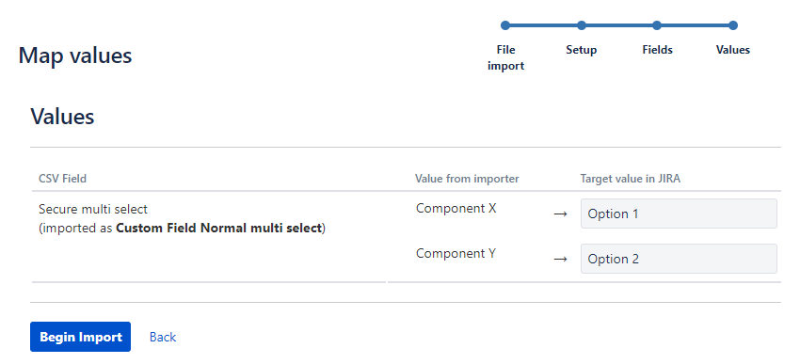This screenshot has height=364, width=800.
Task: Click the Secure multi select field name
Action: coord(93,209)
